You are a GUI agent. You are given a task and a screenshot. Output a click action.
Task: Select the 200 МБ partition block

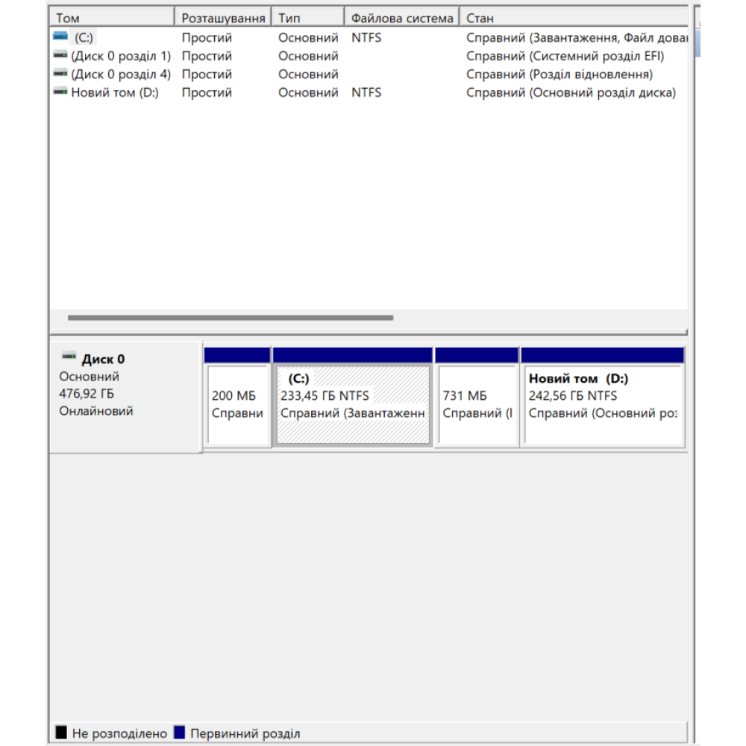[237, 404]
